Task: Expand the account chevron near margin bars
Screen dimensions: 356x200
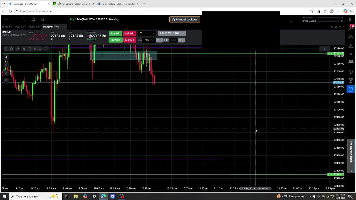Action: (x=291, y=21)
